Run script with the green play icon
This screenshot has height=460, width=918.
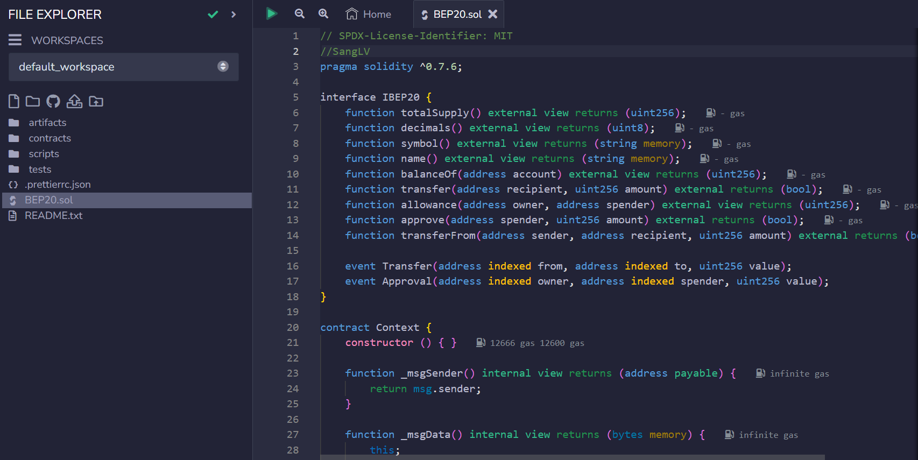[272, 13]
